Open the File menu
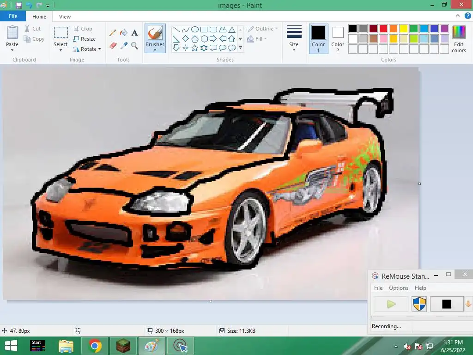 (x=12, y=16)
